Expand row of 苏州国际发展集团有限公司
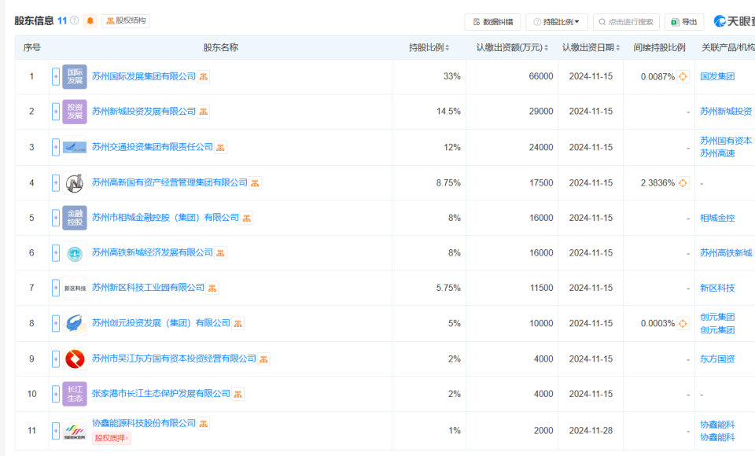 56,76
